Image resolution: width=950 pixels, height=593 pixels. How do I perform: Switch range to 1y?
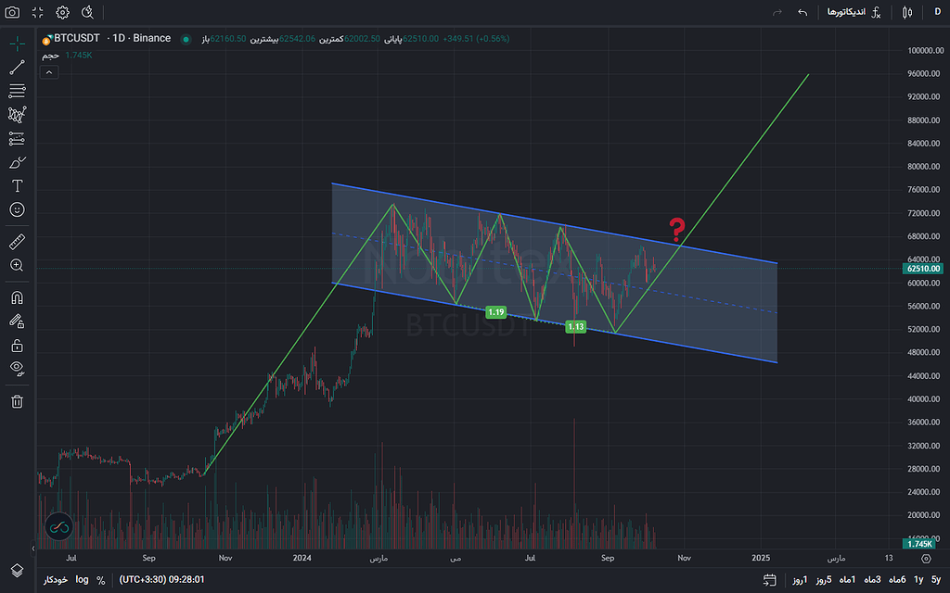(918, 580)
